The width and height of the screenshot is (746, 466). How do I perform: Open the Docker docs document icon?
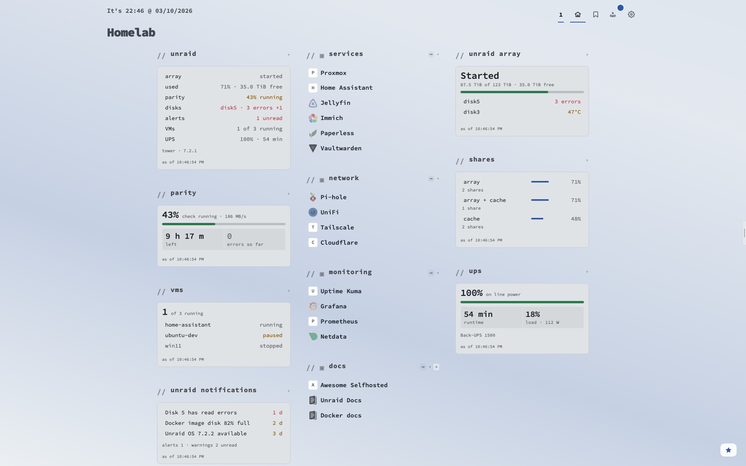tap(313, 416)
